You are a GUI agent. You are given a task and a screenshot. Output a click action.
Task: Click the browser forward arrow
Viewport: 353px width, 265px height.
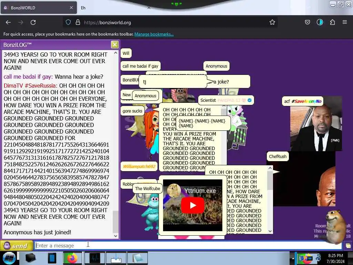pos(21,22)
